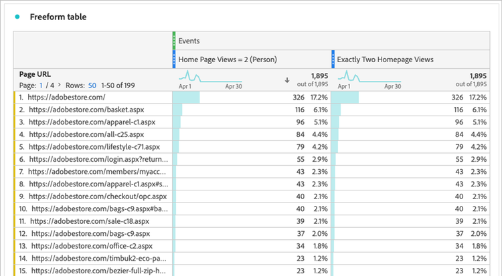Select the https://adobestore.com/ row
The width and height of the screenshot is (502, 276).
67,97
